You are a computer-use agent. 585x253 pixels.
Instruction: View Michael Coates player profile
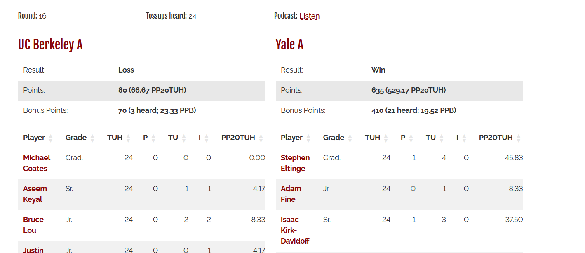[x=36, y=163]
